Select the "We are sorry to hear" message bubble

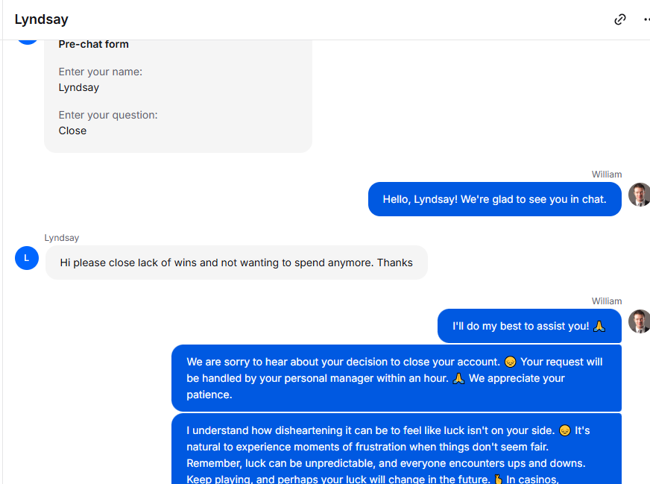click(397, 378)
